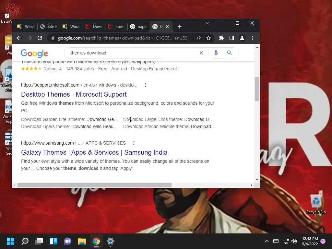The width and height of the screenshot is (332, 249).
Task: Open the Extensions puzzle icon
Action: [221, 38]
